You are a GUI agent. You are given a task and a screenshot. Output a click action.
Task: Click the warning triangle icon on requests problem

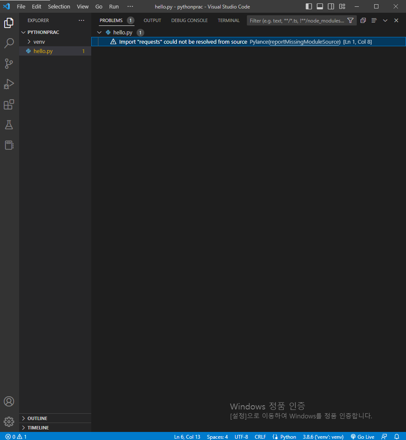click(x=113, y=42)
